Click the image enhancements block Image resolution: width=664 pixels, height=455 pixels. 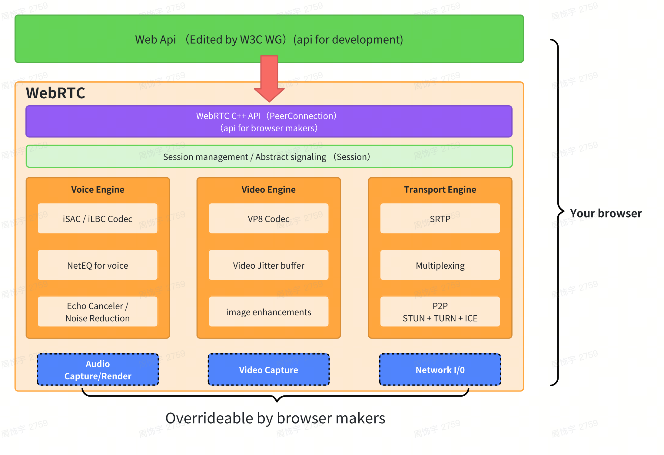pyautogui.click(x=269, y=312)
